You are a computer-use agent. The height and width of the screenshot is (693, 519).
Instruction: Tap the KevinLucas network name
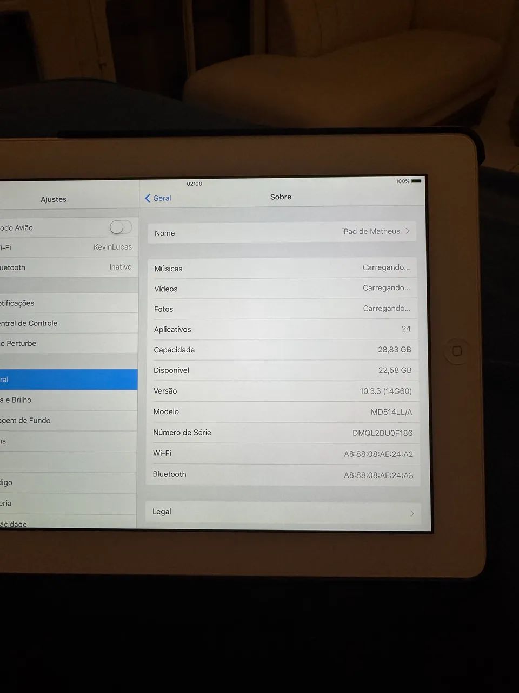coord(112,247)
